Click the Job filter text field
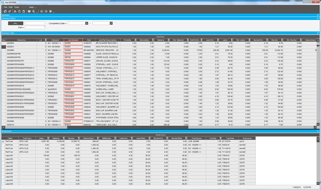 pyautogui.click(x=35, y=23)
